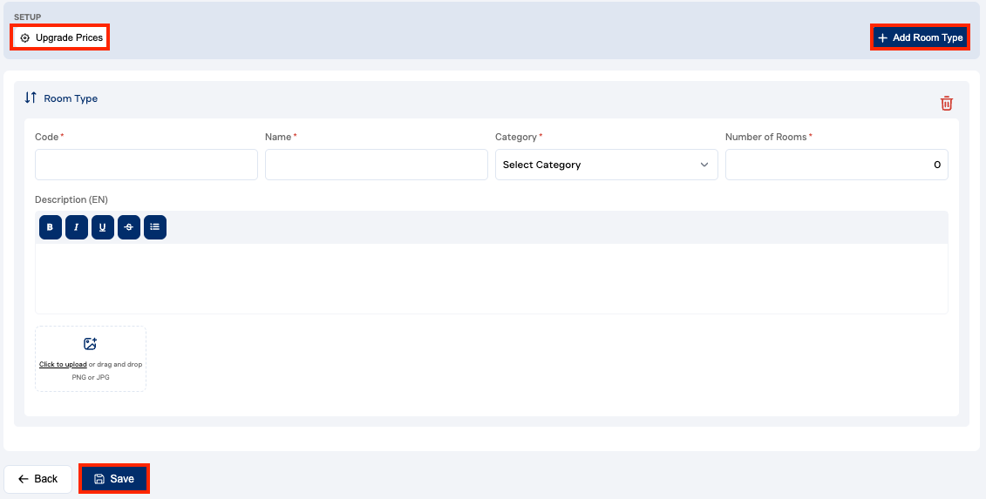This screenshot has width=986, height=499.
Task: Go back using the Back button
Action: coord(38,479)
